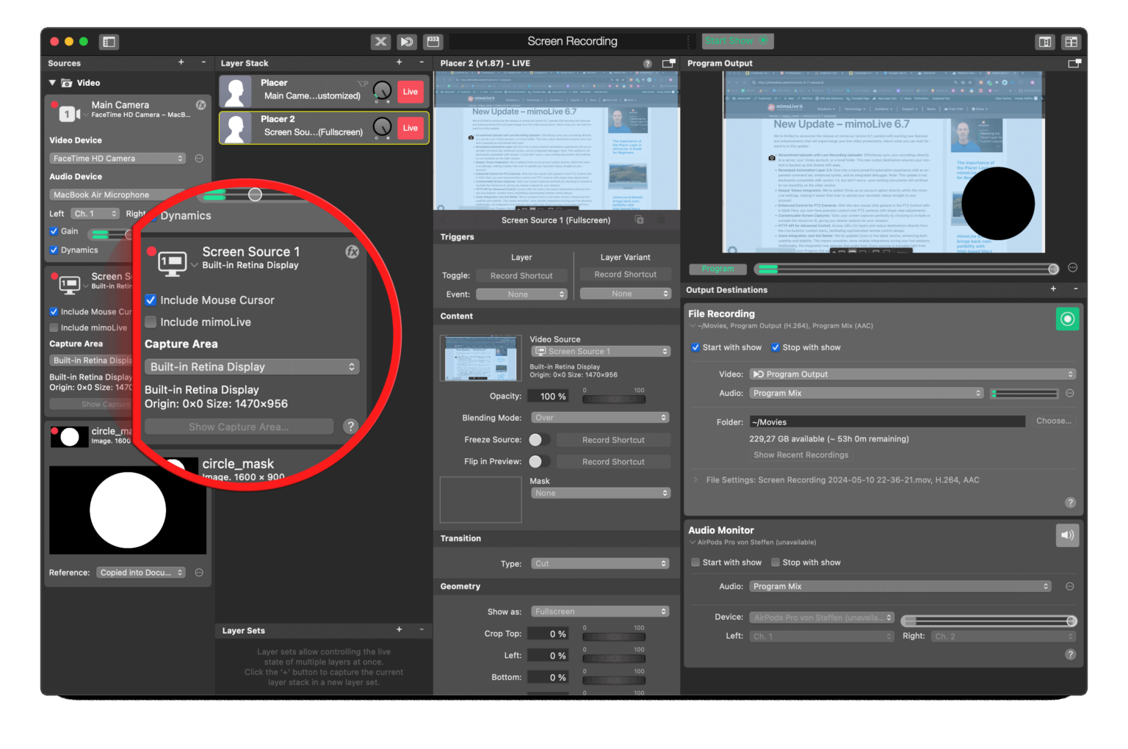1128x749 pixels.
Task: Toggle the Freeze Source switch
Action: click(539, 440)
